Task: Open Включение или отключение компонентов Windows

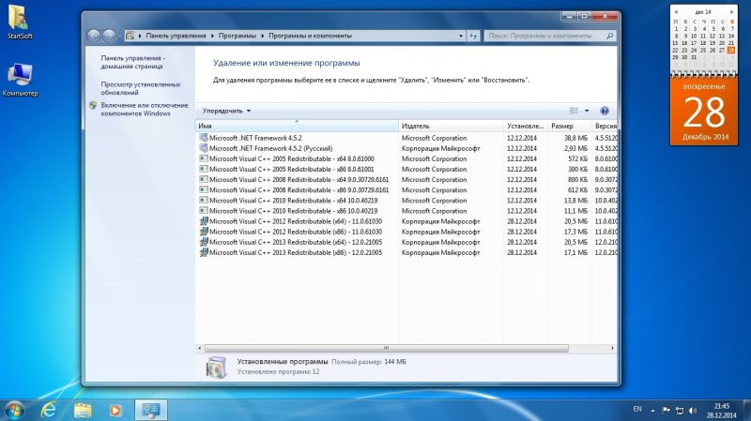Action: click(x=145, y=110)
